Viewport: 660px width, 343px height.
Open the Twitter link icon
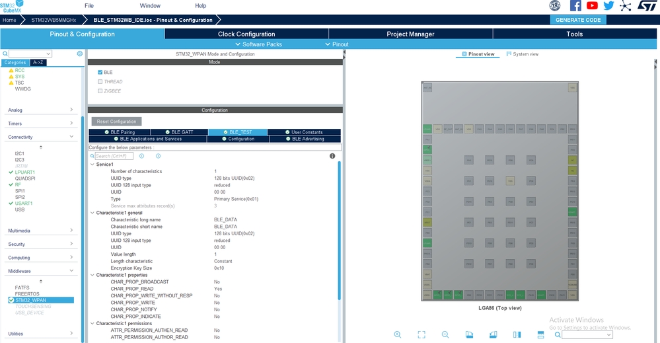(608, 6)
